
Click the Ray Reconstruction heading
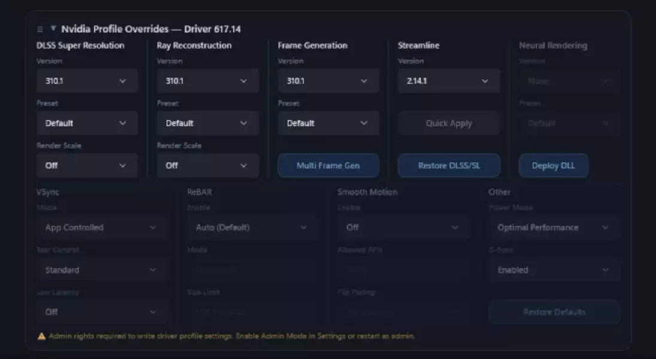pyautogui.click(x=194, y=45)
